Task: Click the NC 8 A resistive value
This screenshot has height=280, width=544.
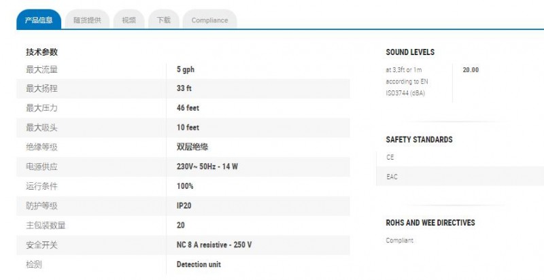Action: (x=214, y=245)
